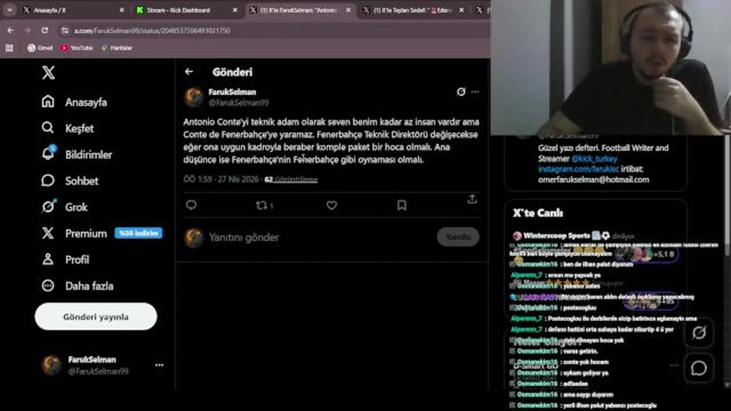Open Bildirimler notifications bell
Screen dimensions: 731x411
point(77,155)
